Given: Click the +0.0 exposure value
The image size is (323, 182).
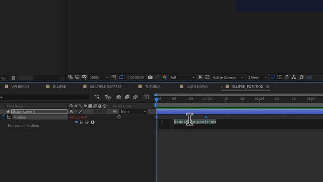Looking at the screenshot, I should click(309, 77).
